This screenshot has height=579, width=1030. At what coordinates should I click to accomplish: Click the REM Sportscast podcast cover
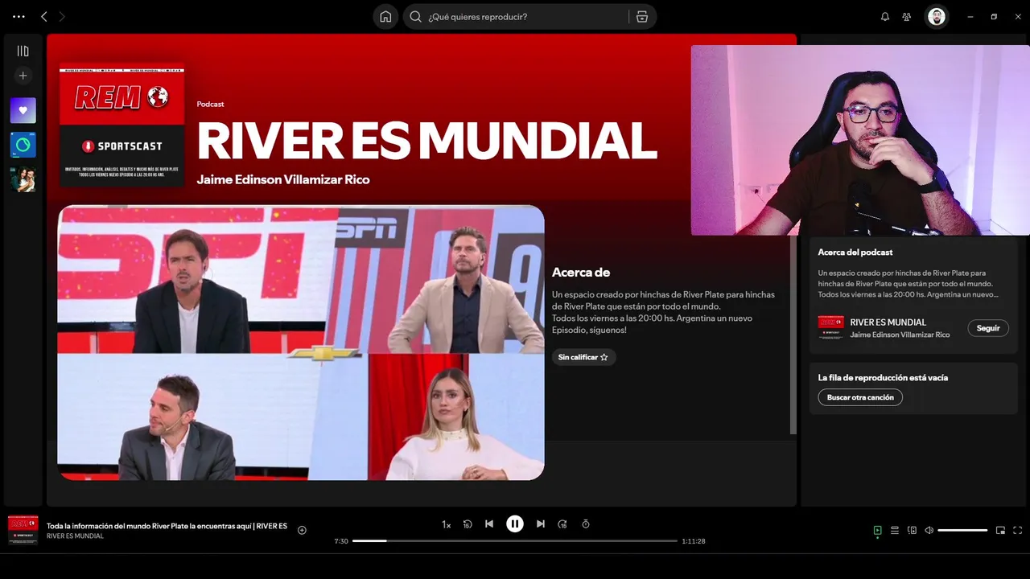click(x=122, y=125)
